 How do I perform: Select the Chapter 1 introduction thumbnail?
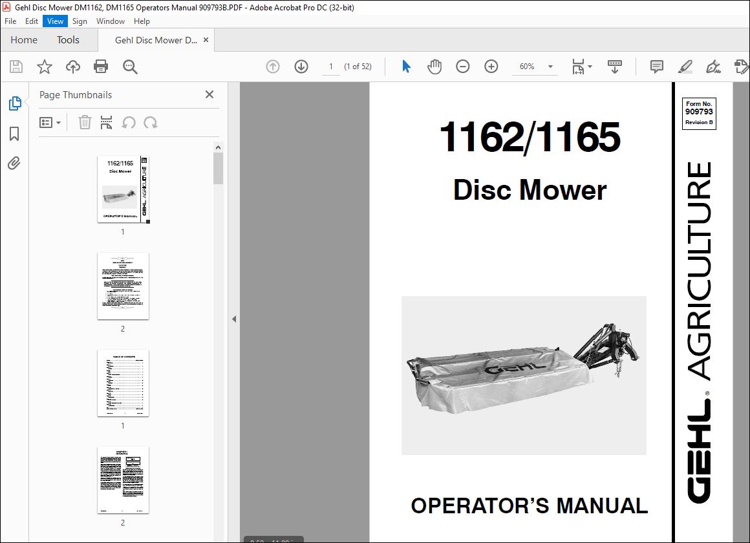[x=123, y=480]
